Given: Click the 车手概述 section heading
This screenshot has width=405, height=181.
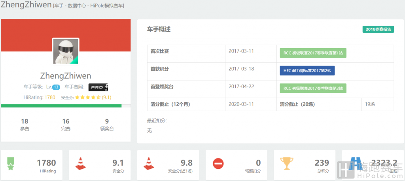Looking at the screenshot, I should coord(159,29).
